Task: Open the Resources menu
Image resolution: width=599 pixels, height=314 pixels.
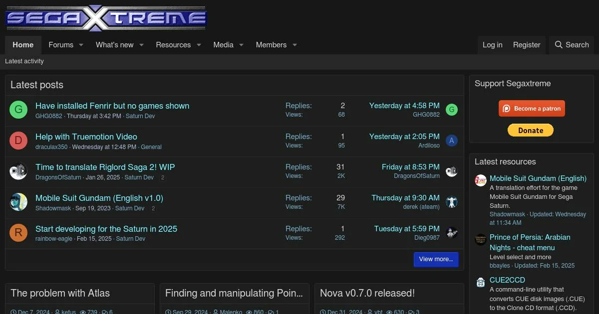Action: tap(173, 45)
